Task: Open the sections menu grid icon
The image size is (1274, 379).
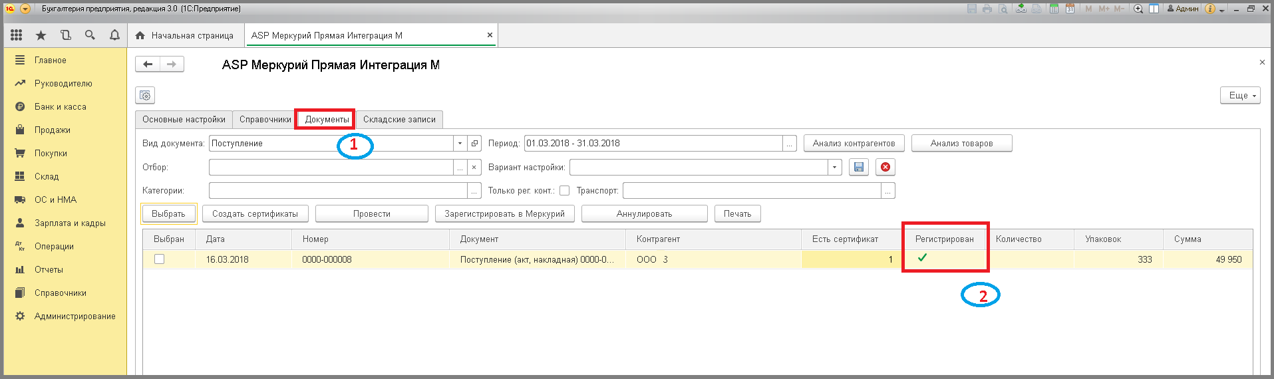Action: pos(17,35)
